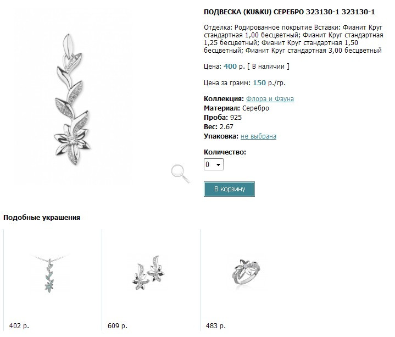Click the 150 р./гр. price per gram
395x337 pixels.
coord(269,82)
